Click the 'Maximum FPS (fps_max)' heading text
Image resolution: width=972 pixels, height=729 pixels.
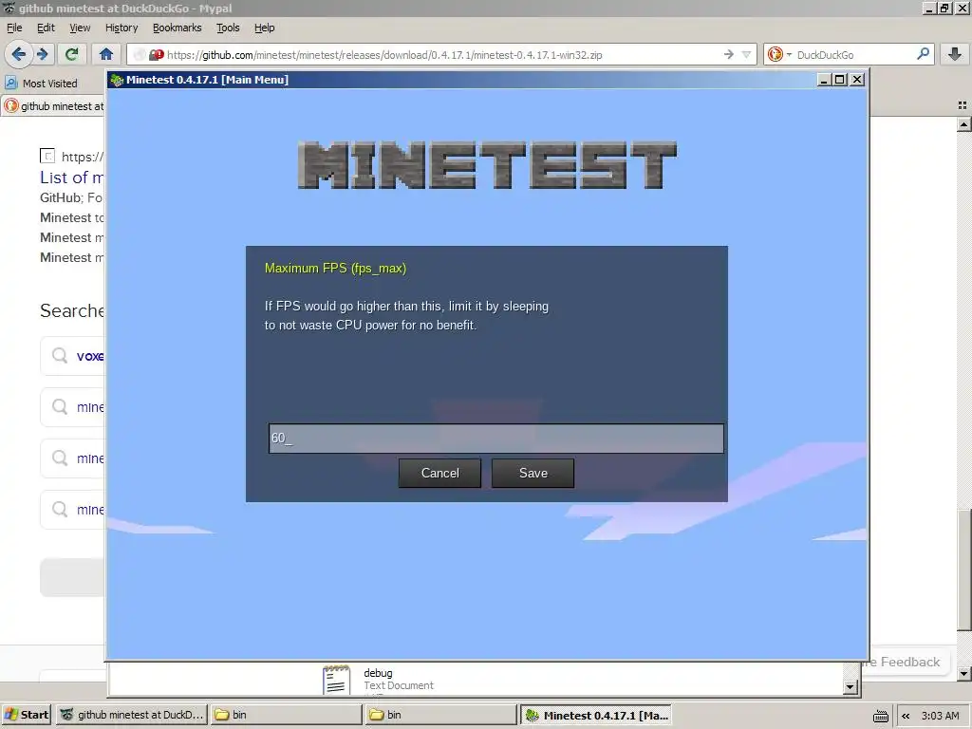(x=335, y=269)
